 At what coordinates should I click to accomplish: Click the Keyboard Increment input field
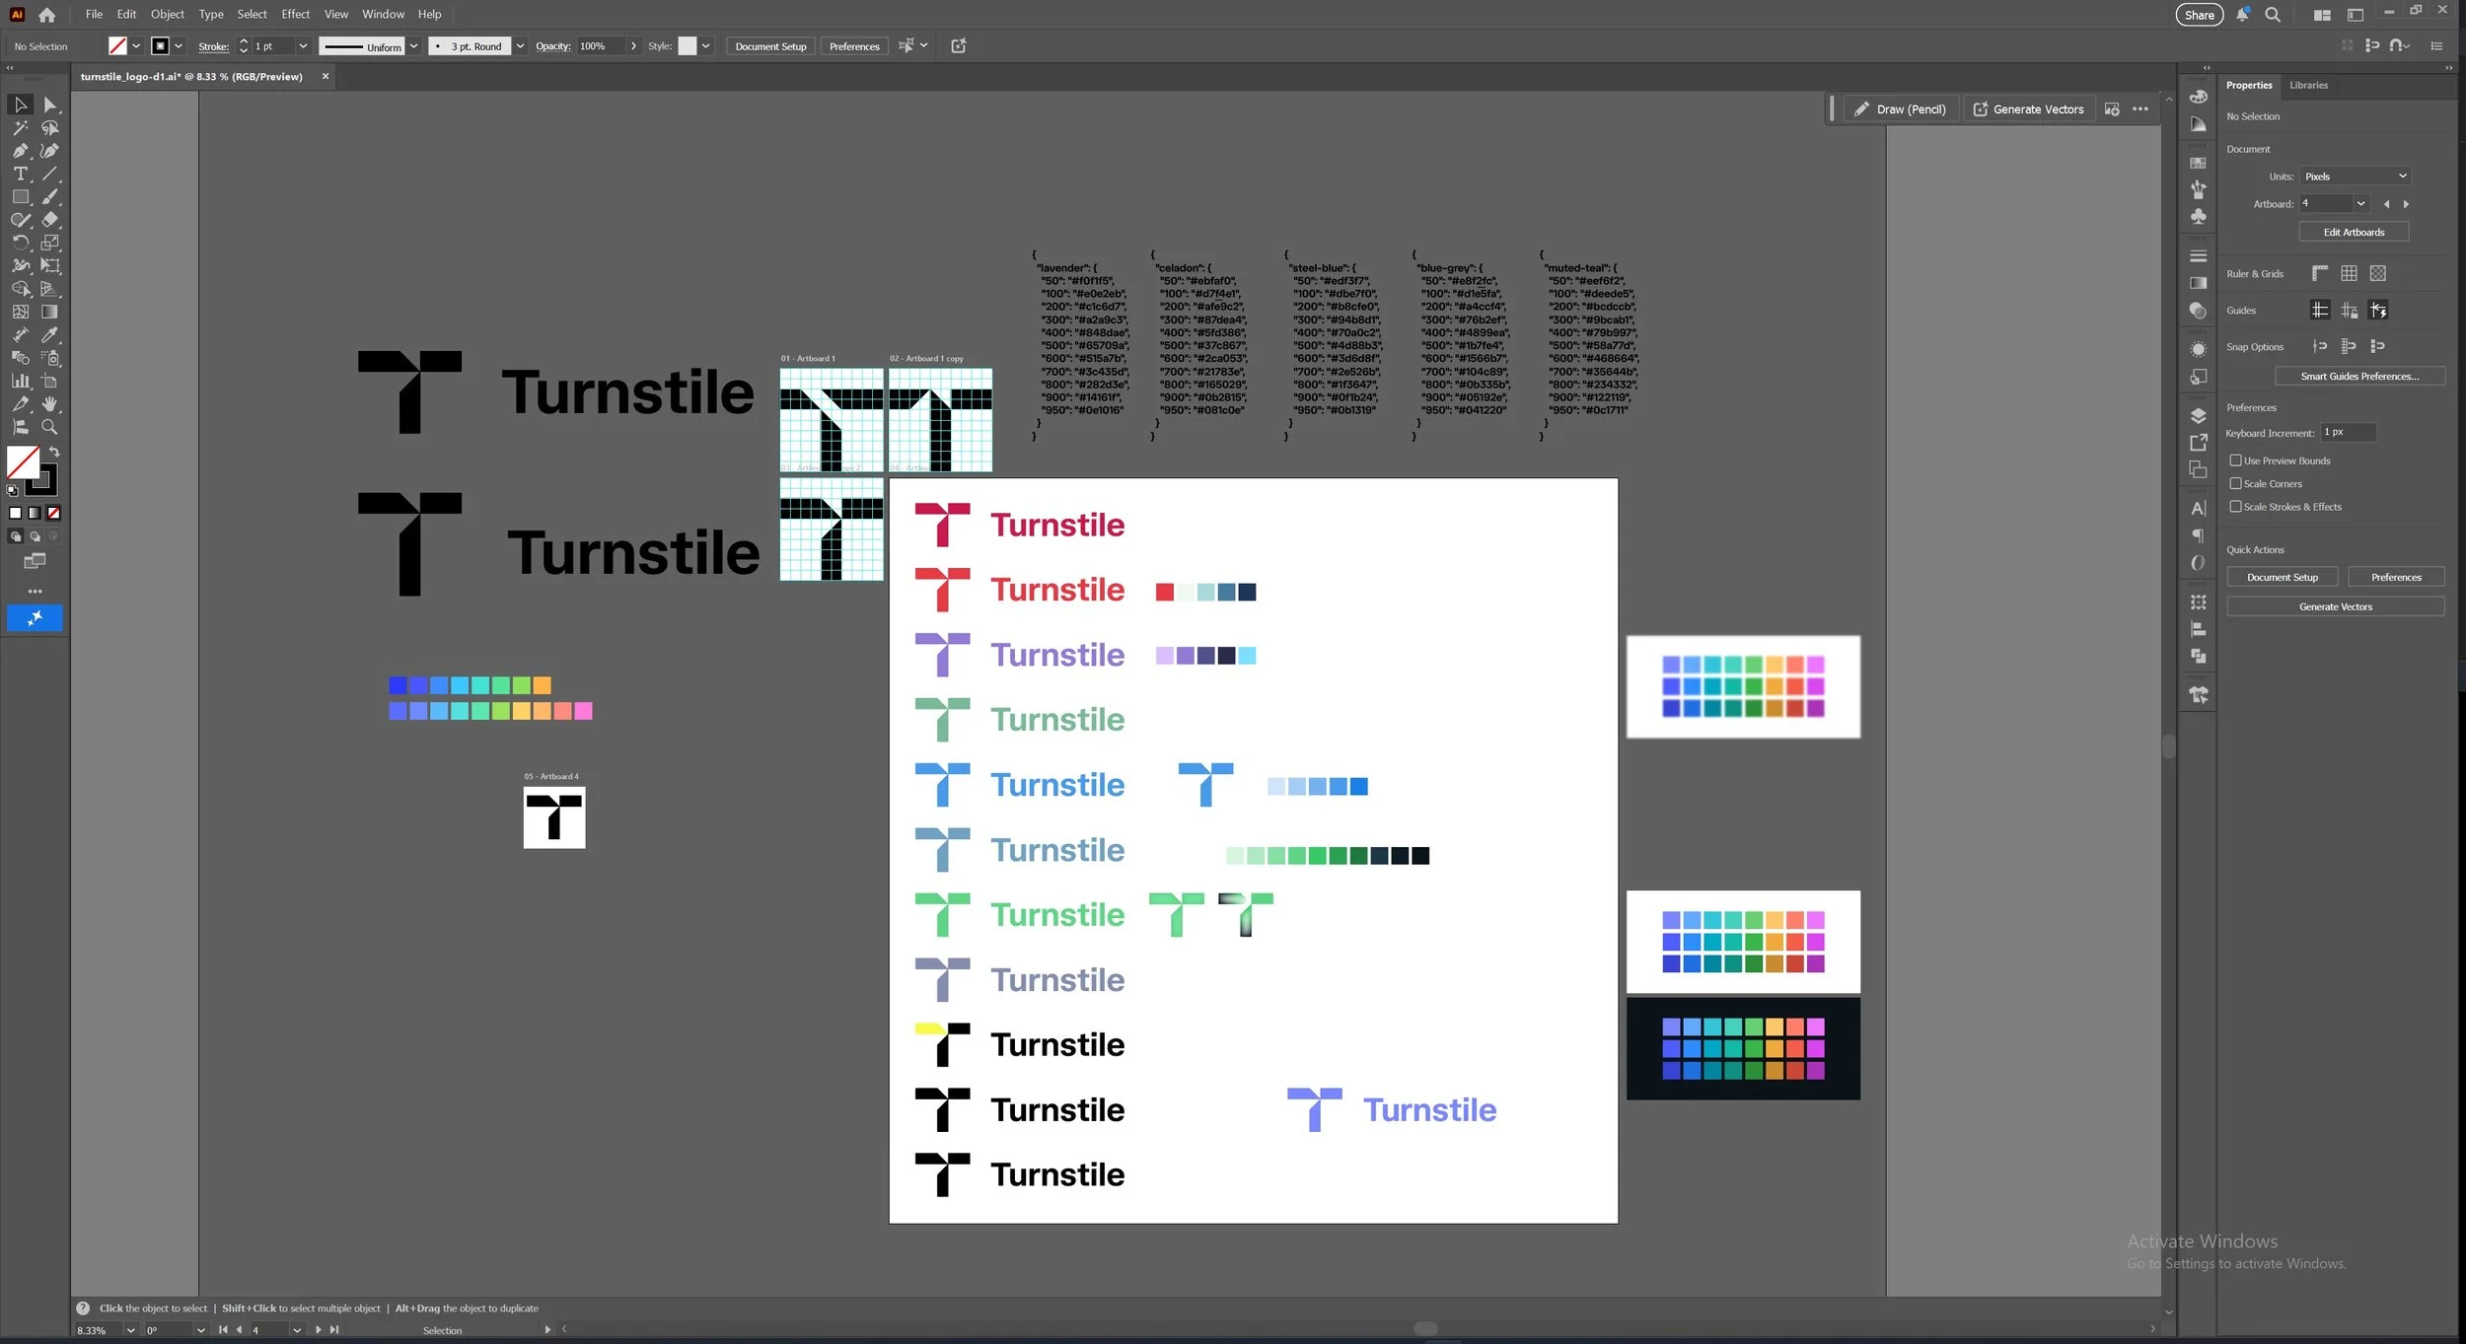click(x=2347, y=433)
